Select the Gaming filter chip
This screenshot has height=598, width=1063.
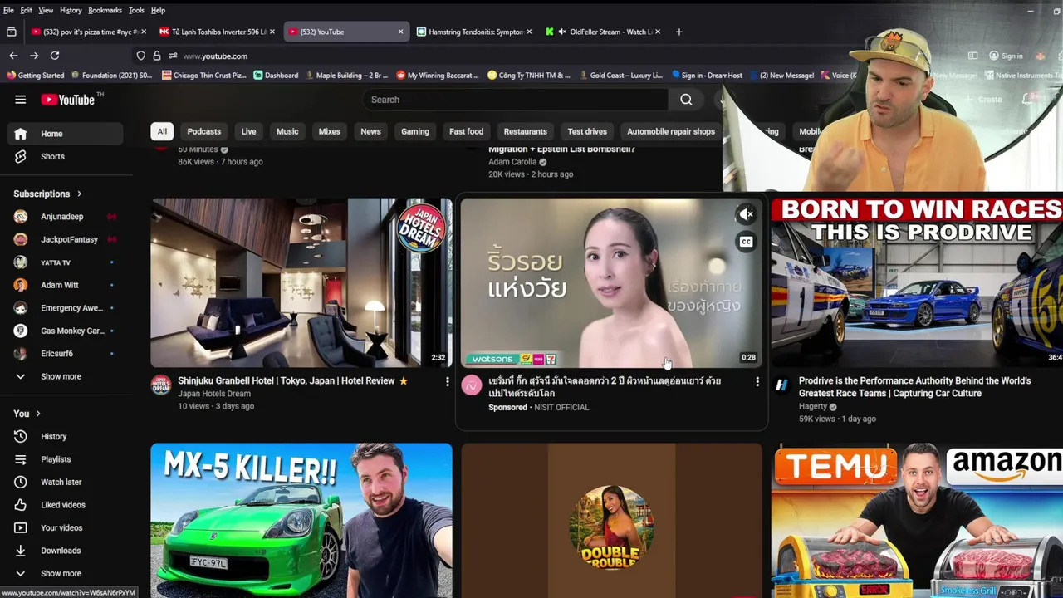coord(415,131)
